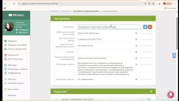Viewport: 179px width, 101px height.
Task: Click the install app icon in address bar
Action: tap(149, 4)
